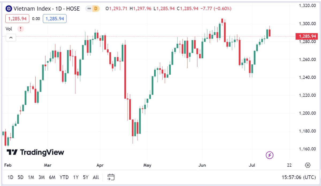Select the YTD timeframe

[64, 177]
